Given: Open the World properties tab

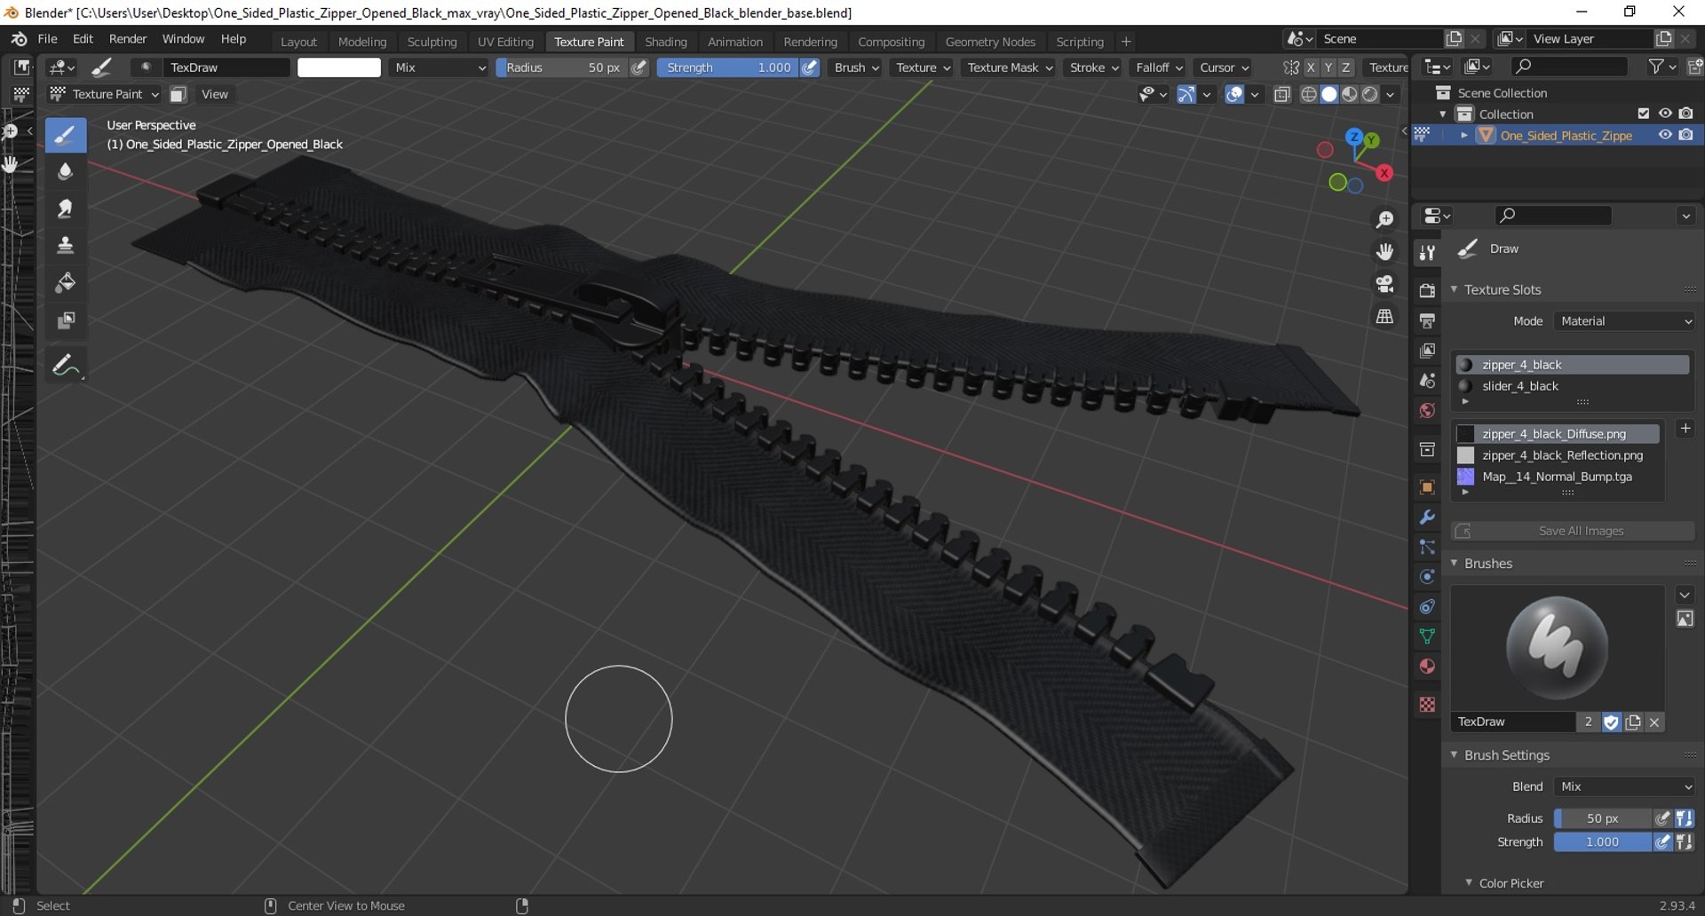Looking at the screenshot, I should pos(1427,411).
